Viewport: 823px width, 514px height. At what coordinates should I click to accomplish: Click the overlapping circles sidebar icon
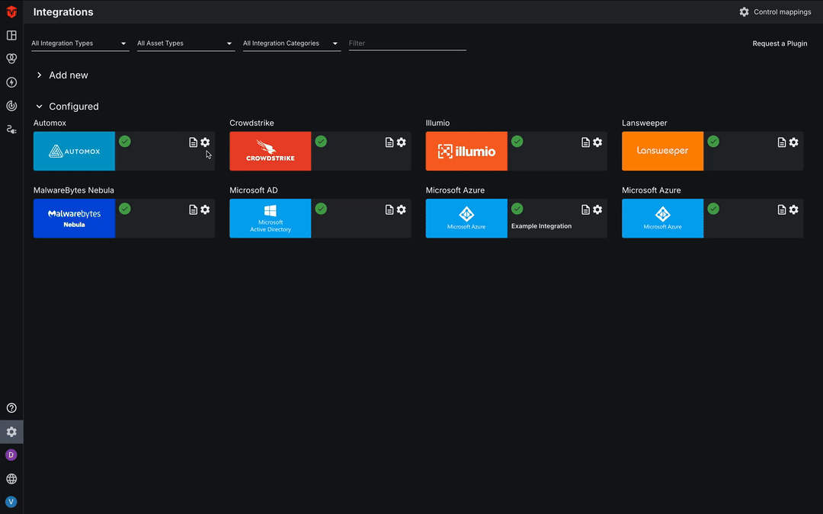(x=11, y=59)
